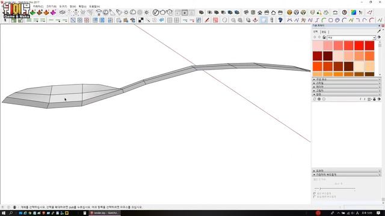Viewport: 385px width, 216px height.
Task: Expand the 도구 panel near the tray bottom
Action: click(346, 170)
